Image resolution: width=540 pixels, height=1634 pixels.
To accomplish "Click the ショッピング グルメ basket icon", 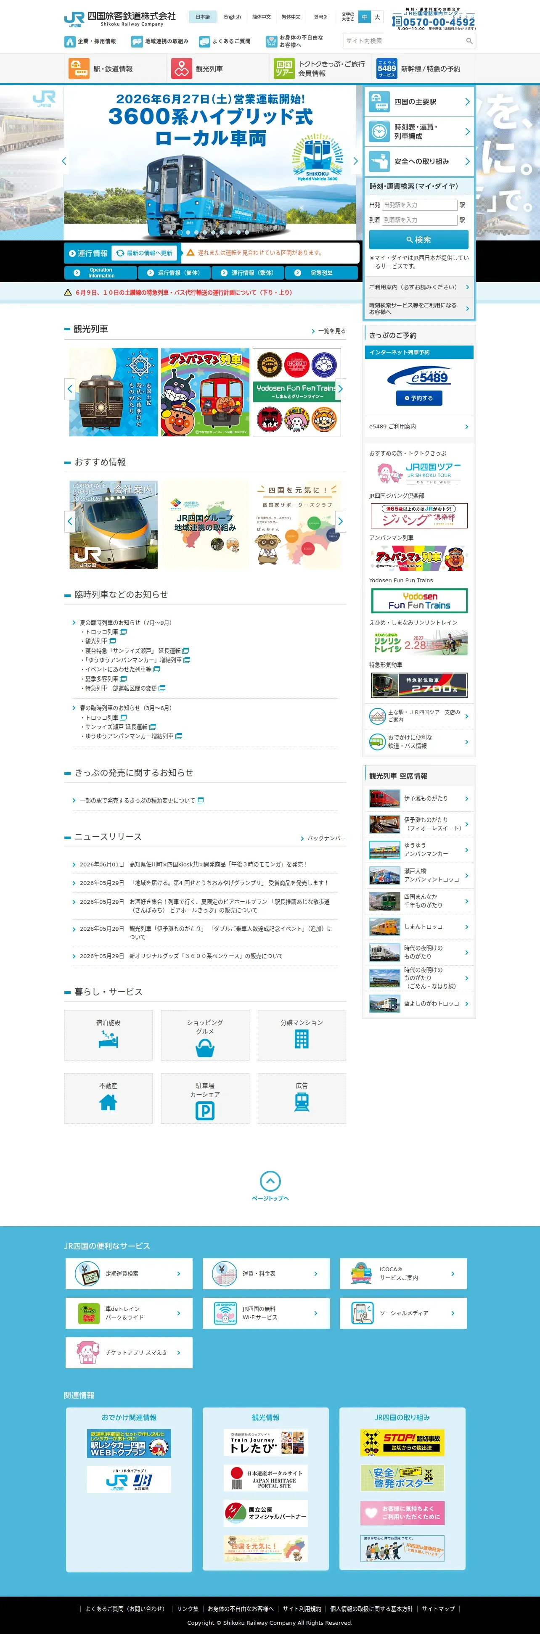I will pos(205,1048).
